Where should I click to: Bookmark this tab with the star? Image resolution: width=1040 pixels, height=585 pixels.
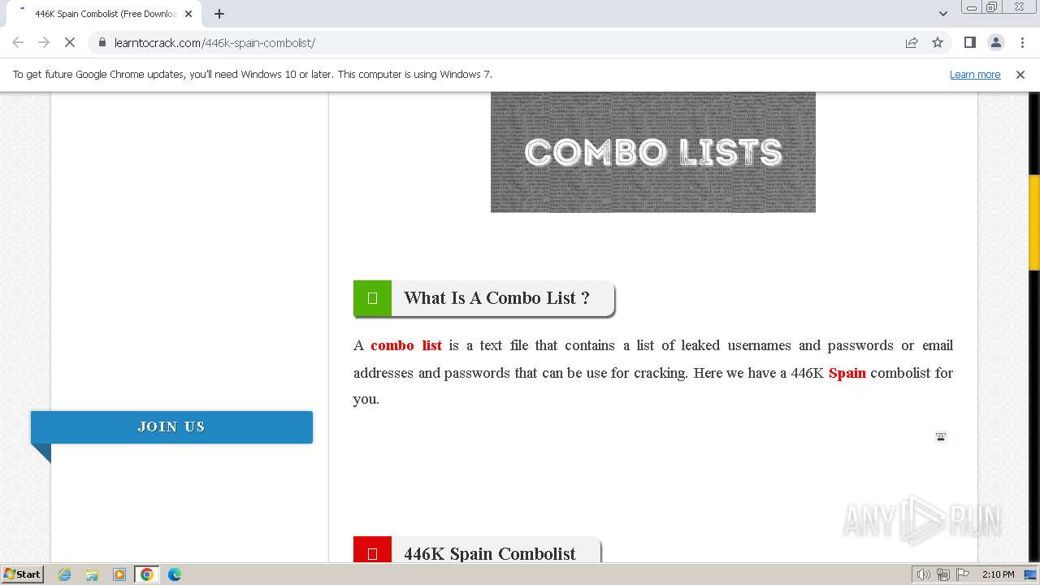pos(938,42)
